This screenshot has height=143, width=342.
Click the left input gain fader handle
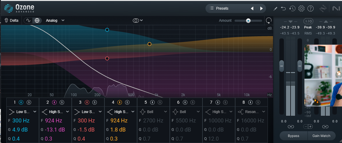click(281, 66)
